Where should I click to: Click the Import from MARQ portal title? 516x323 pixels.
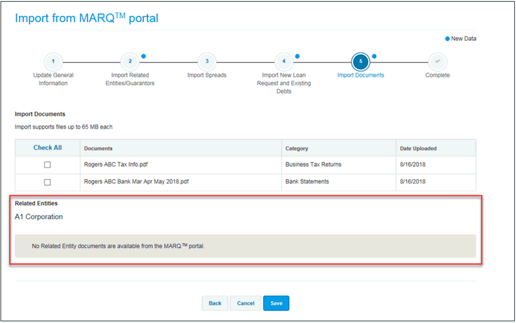coord(86,17)
